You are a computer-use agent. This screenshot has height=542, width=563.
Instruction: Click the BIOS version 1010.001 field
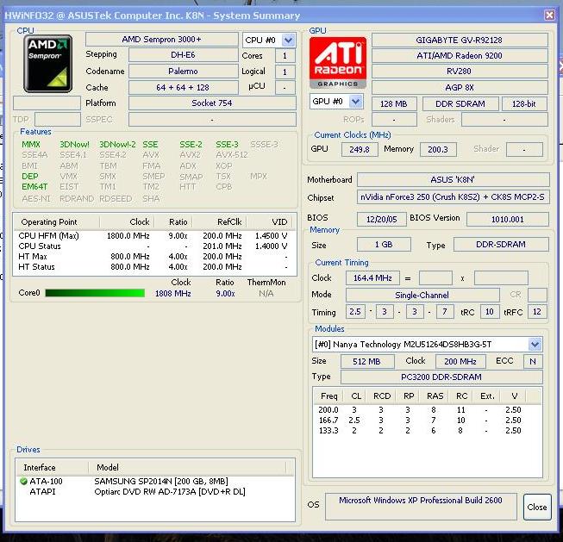coord(507,219)
